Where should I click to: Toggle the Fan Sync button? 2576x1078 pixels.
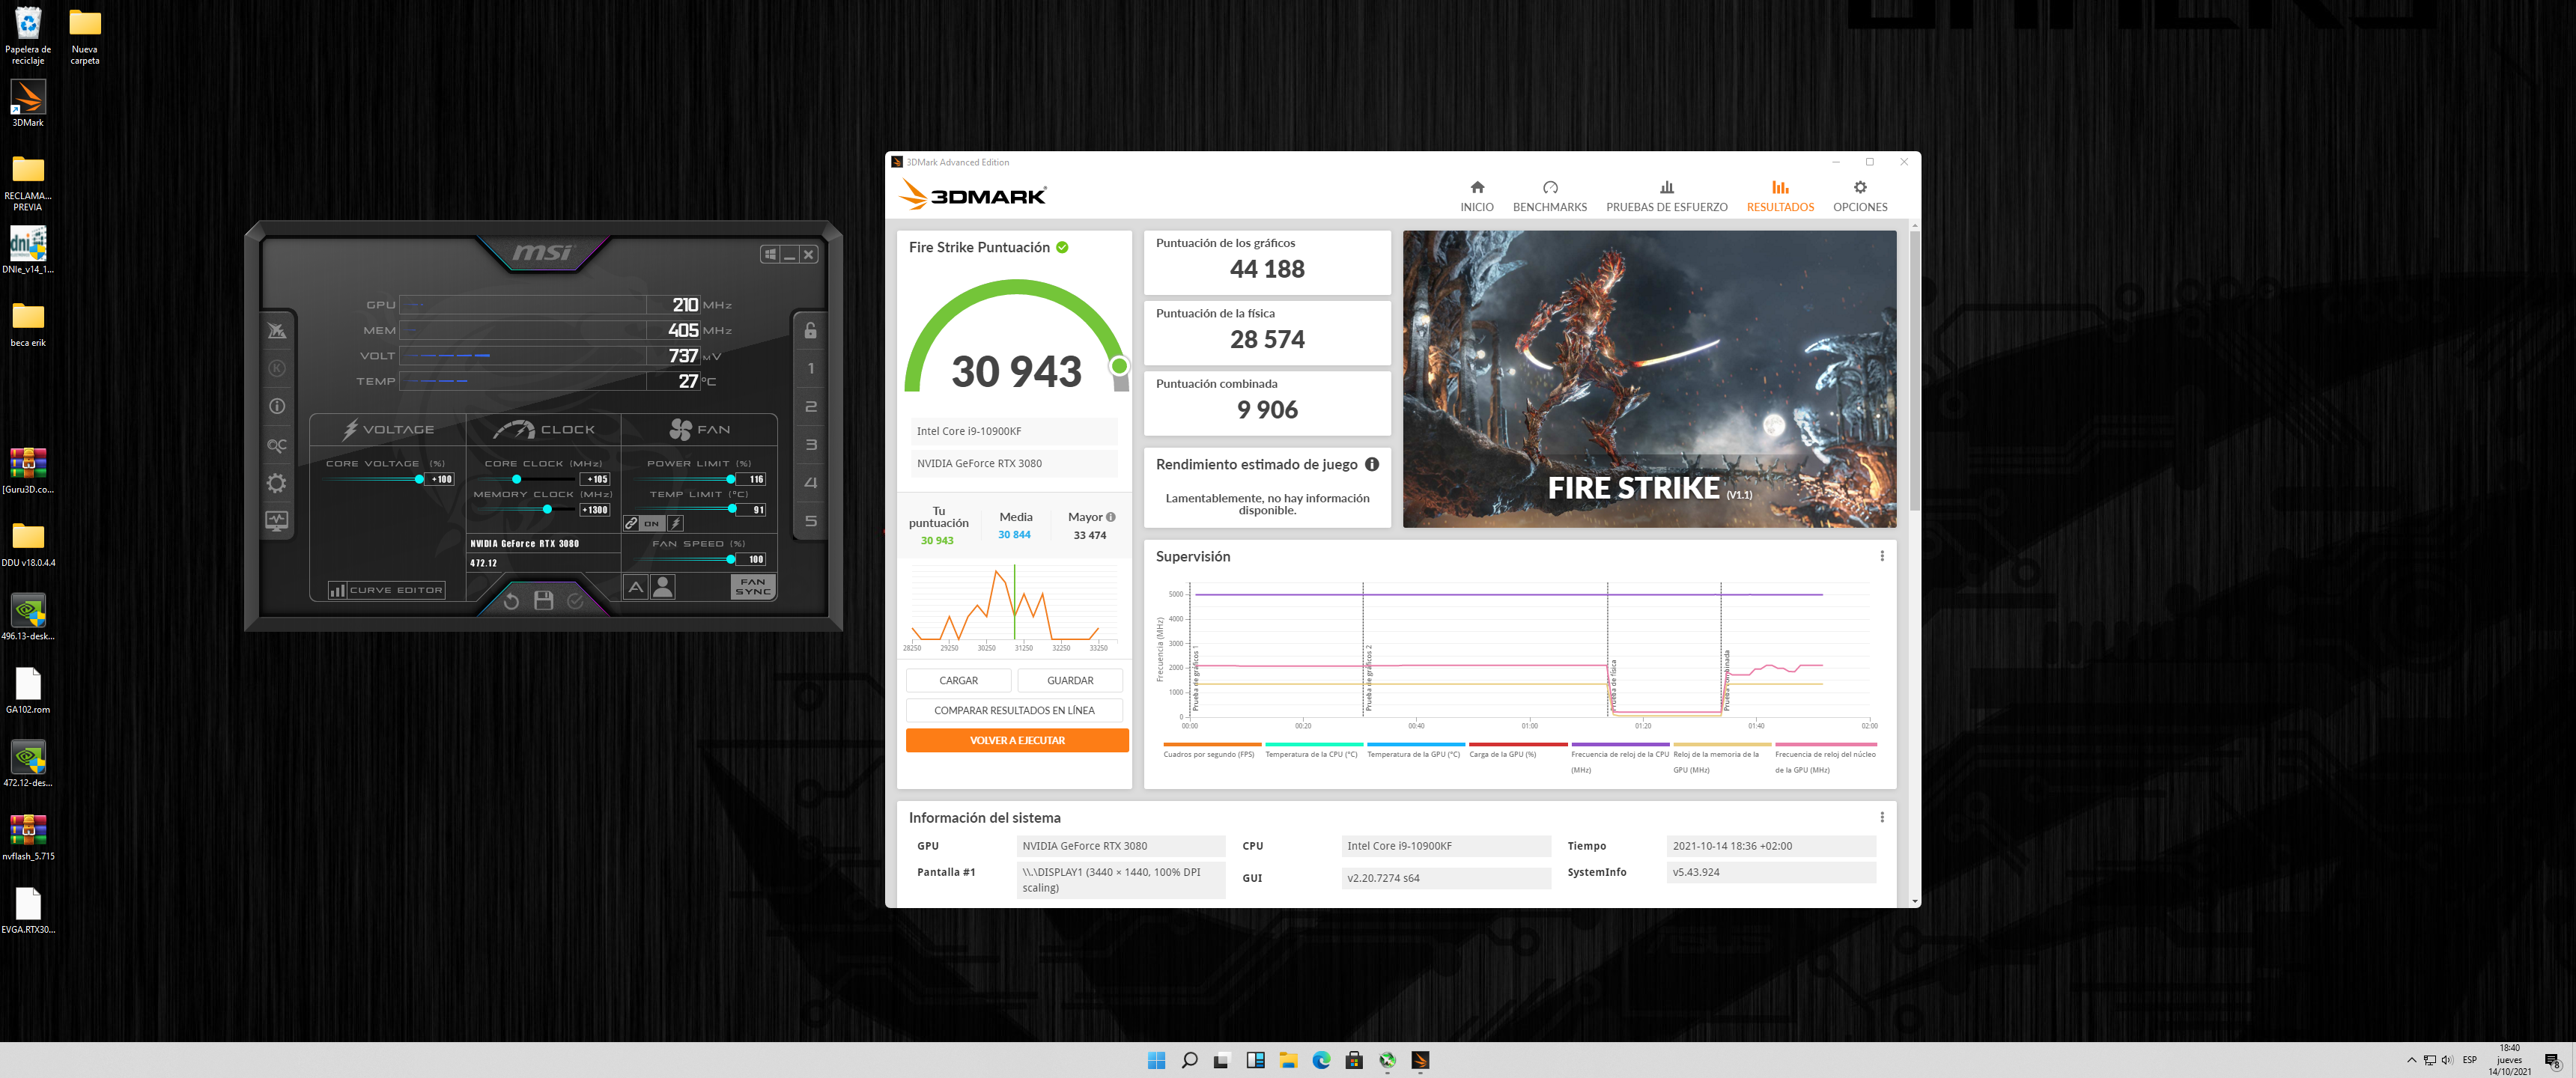tap(753, 587)
